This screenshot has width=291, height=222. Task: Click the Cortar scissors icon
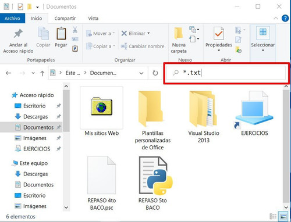(x=75, y=30)
